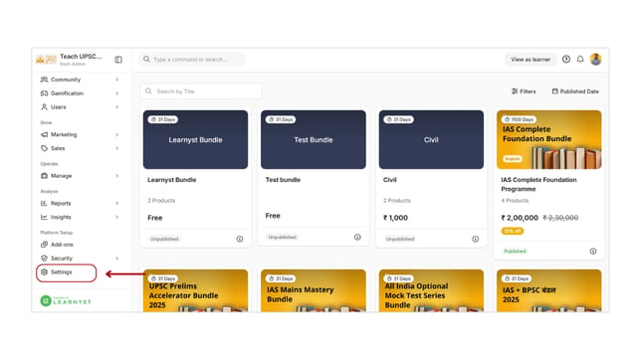
Task: Click the Settings gear icon
Action: point(44,272)
